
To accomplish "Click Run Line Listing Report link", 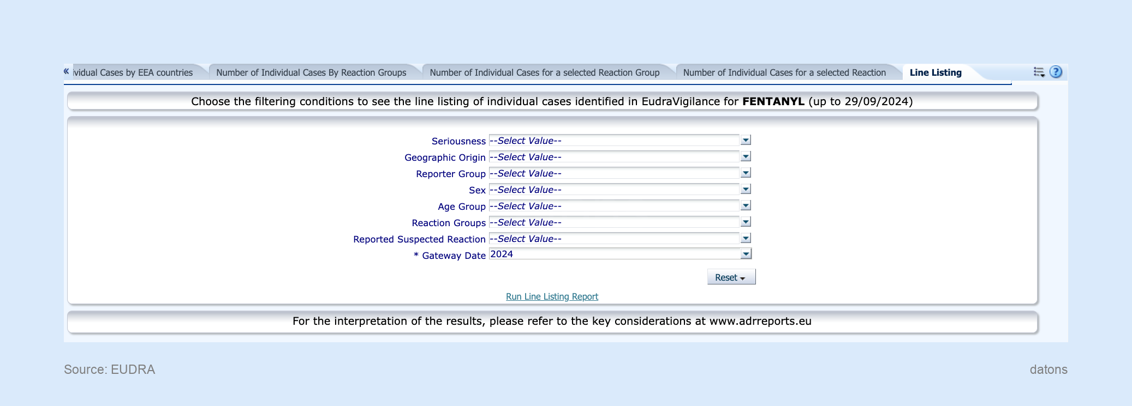I will (552, 296).
